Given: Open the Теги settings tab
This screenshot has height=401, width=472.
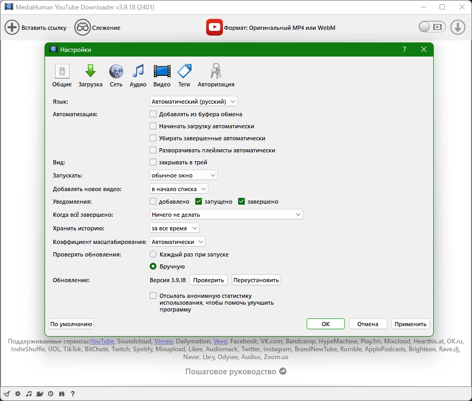Looking at the screenshot, I should 184,75.
